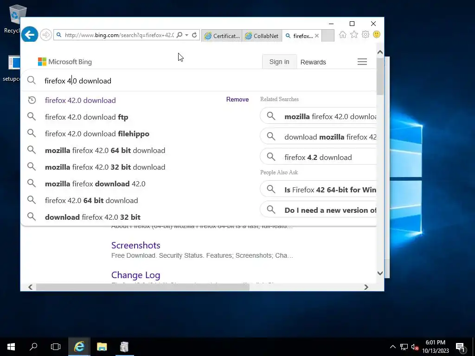Open taskbar Search magnifier
This screenshot has width=475, height=356.
pyautogui.click(x=33, y=347)
